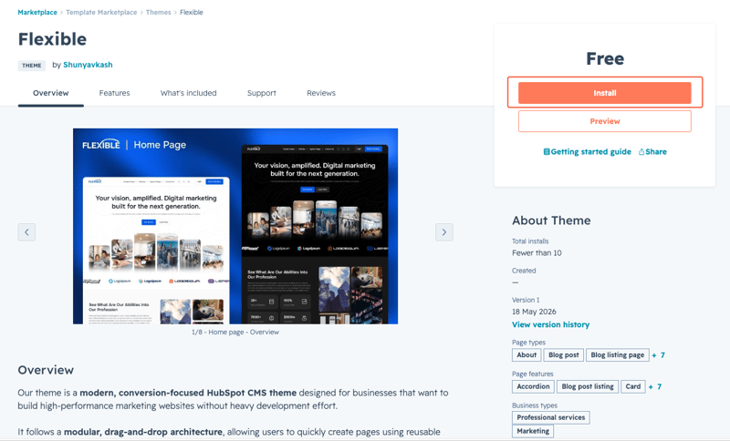
Task: Click the Professional services tag
Action: point(551,417)
